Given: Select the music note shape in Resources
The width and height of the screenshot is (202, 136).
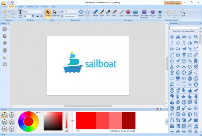Looking at the screenshot, I should tap(178, 108).
